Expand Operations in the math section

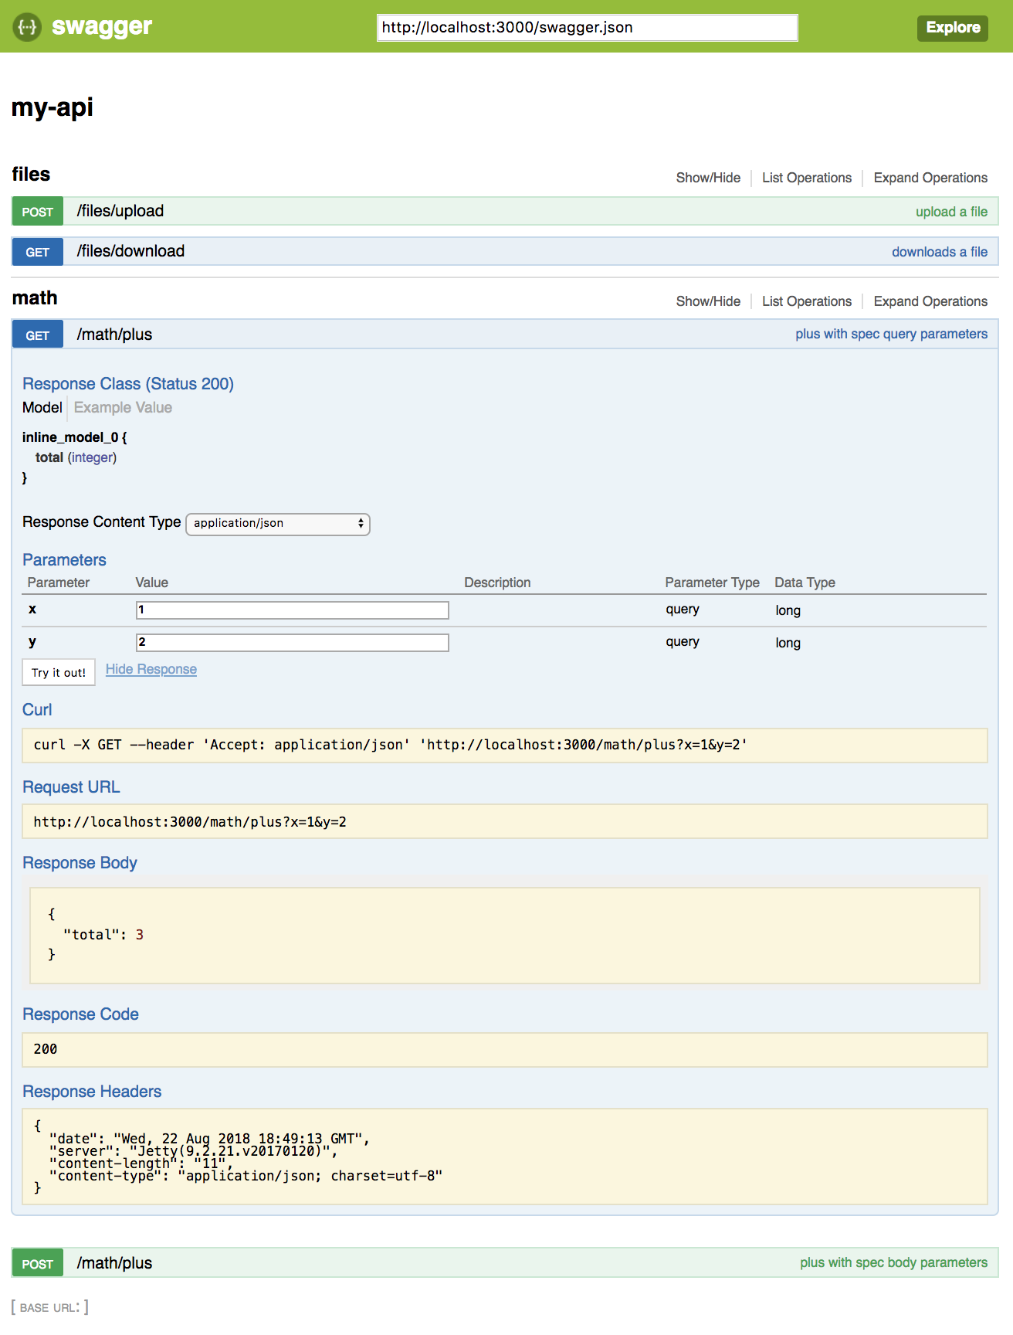pyautogui.click(x=930, y=301)
